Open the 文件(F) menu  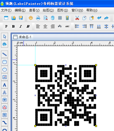coord(6,10)
